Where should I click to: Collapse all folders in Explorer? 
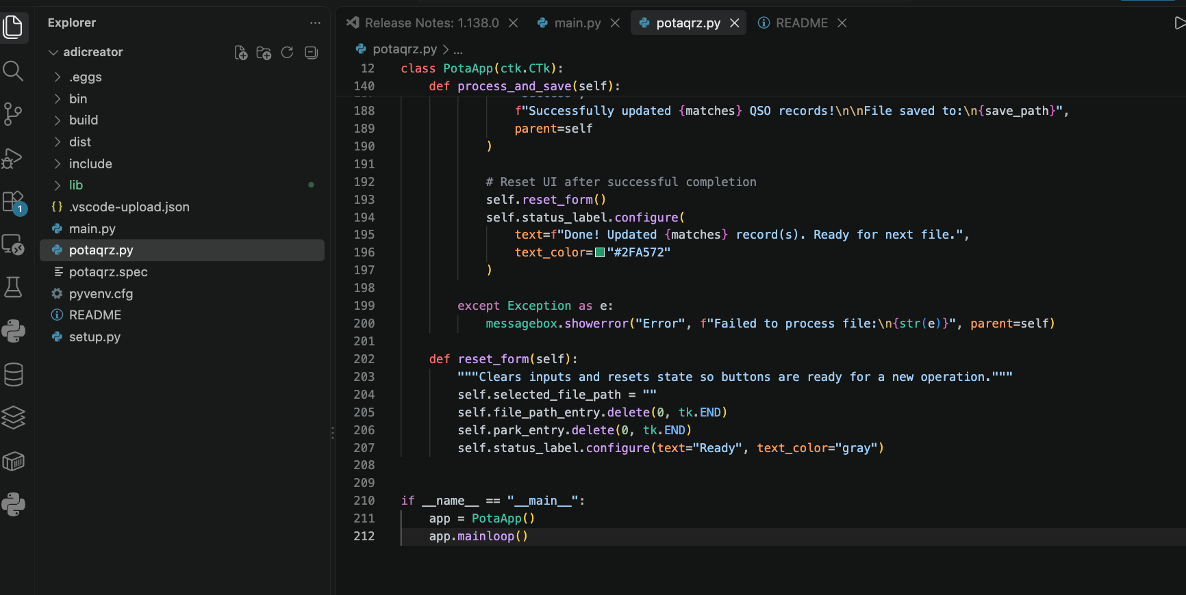click(311, 53)
